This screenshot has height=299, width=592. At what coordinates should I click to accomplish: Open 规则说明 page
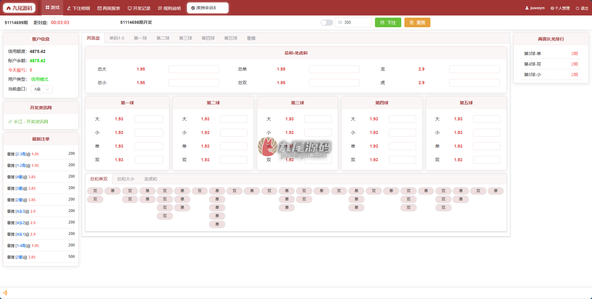tap(169, 8)
